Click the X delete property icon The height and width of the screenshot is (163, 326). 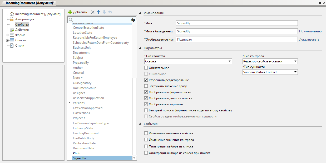pos(92,12)
